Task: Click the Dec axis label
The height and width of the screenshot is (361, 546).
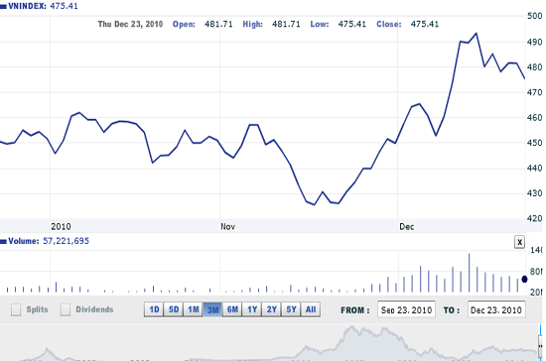Action: (407, 227)
